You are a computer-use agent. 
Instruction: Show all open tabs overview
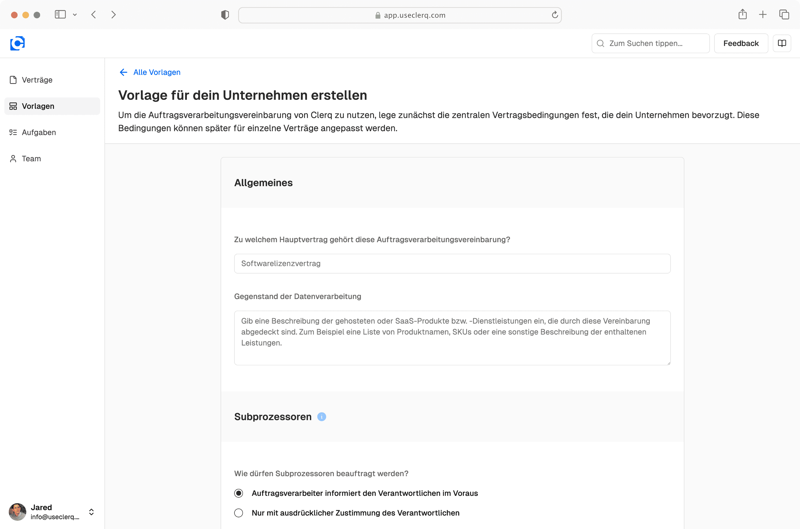coord(784,15)
